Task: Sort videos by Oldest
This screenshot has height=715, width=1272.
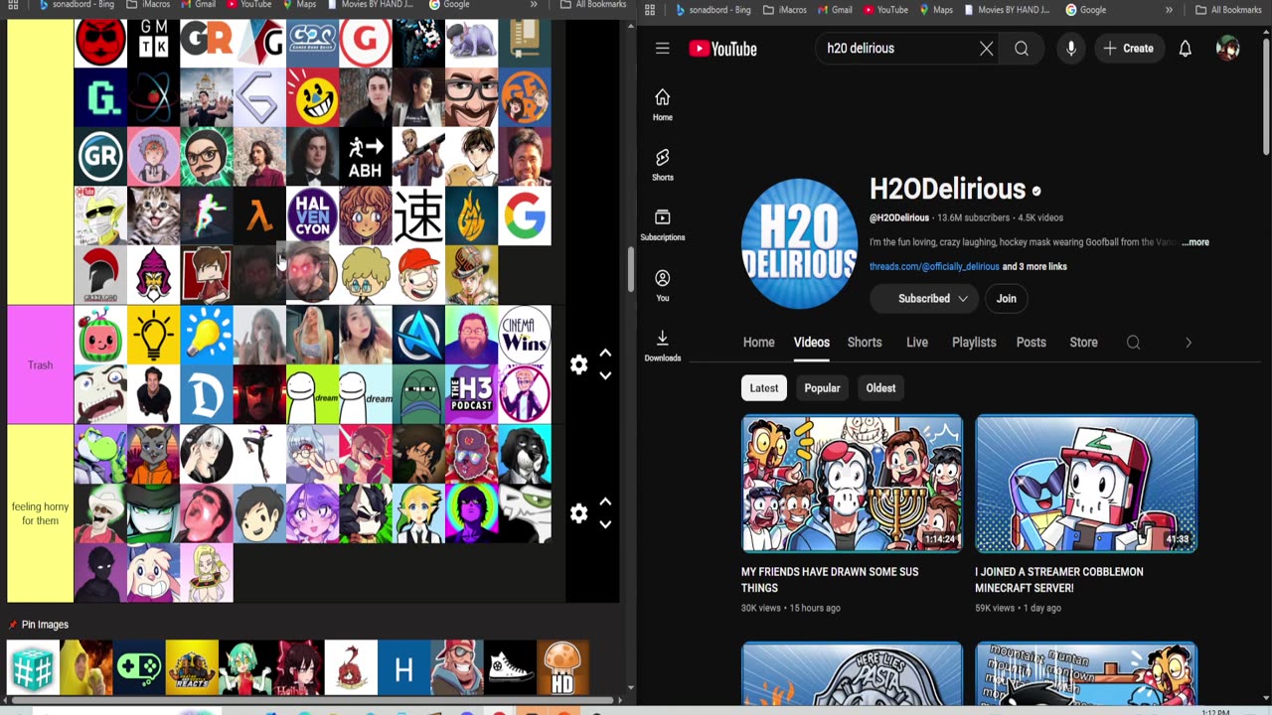Action: (x=880, y=388)
